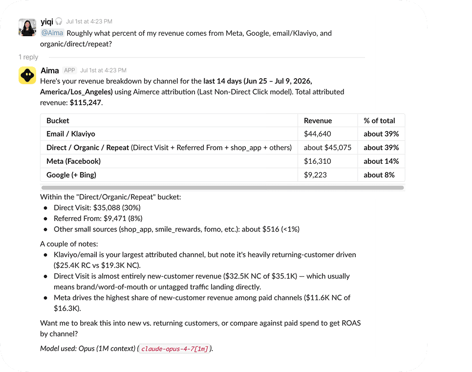Open Aima's reply timestamp
This screenshot has height=372, width=472.
coord(103,70)
